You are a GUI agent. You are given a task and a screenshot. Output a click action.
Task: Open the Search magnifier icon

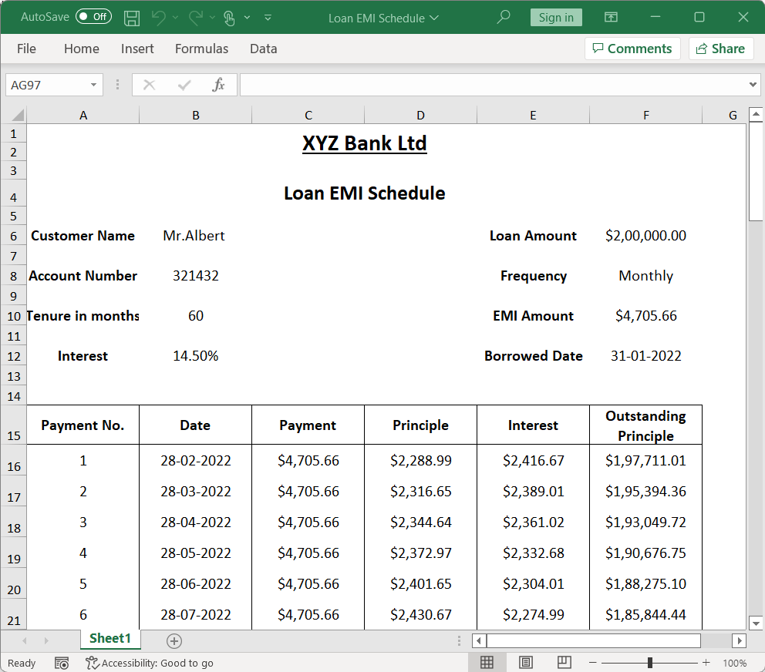click(x=504, y=17)
